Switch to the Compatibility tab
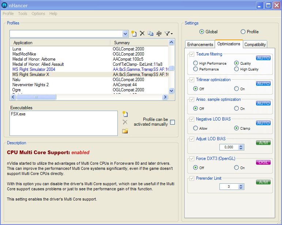The width and height of the screenshot is (282, 225). pyautogui.click(x=255, y=45)
